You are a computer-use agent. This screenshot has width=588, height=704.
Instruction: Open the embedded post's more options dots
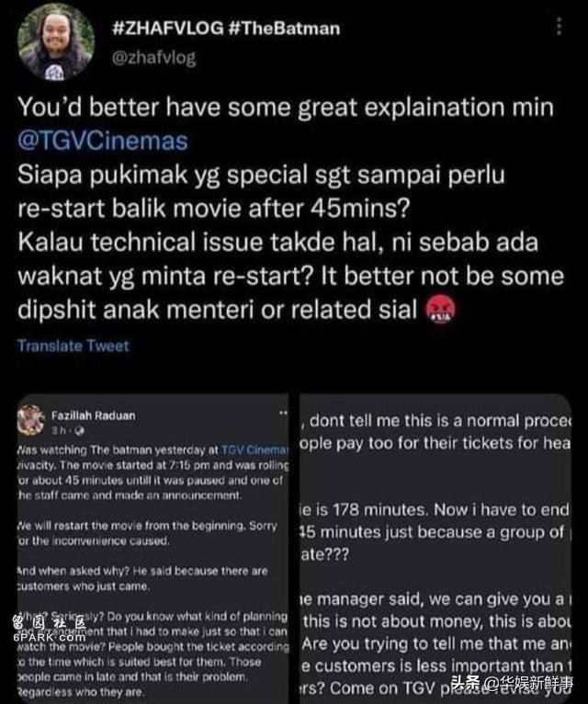click(283, 413)
